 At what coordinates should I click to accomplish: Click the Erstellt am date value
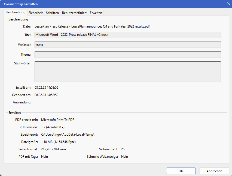click(x=47, y=88)
